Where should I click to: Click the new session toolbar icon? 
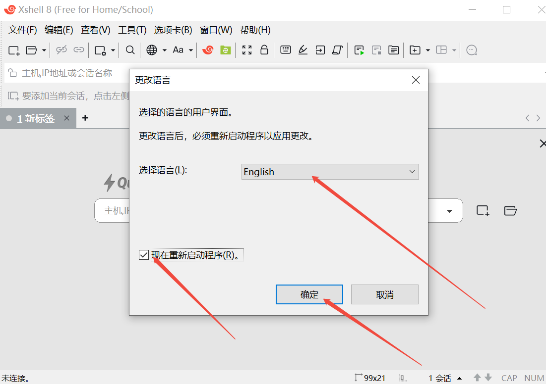[14, 50]
